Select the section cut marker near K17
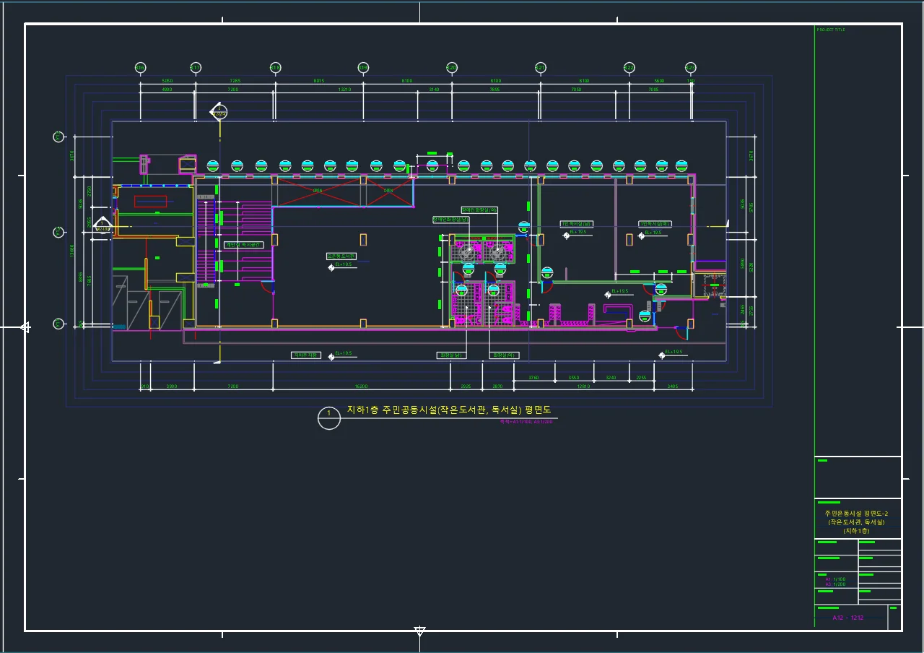Screen dimensions: 924x653 [x=219, y=112]
